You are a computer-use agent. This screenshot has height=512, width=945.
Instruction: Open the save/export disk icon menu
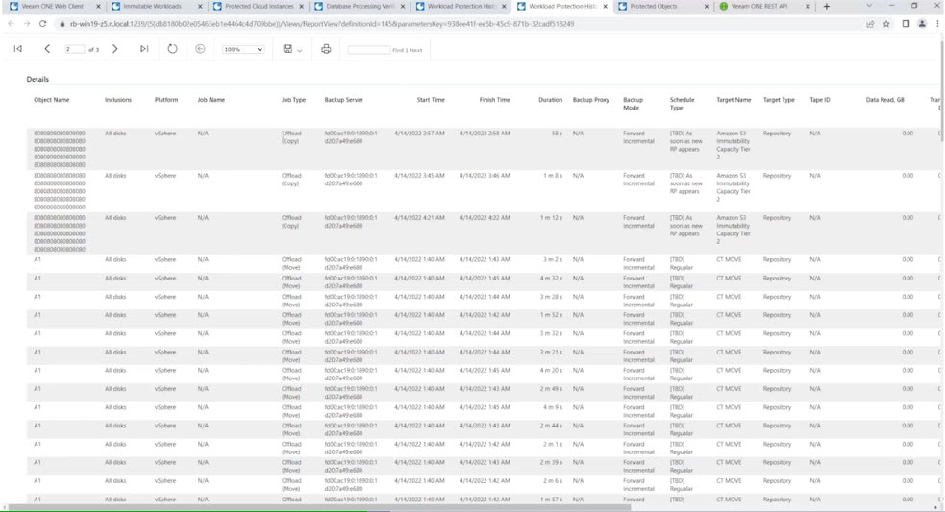pos(291,49)
